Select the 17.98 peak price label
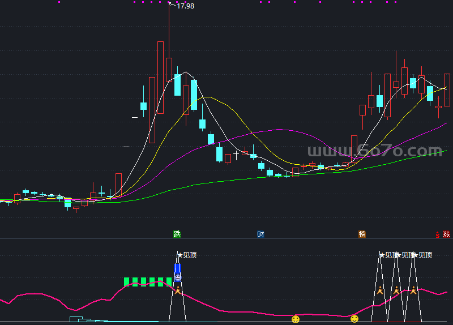This screenshot has height=325, width=453. (x=185, y=6)
